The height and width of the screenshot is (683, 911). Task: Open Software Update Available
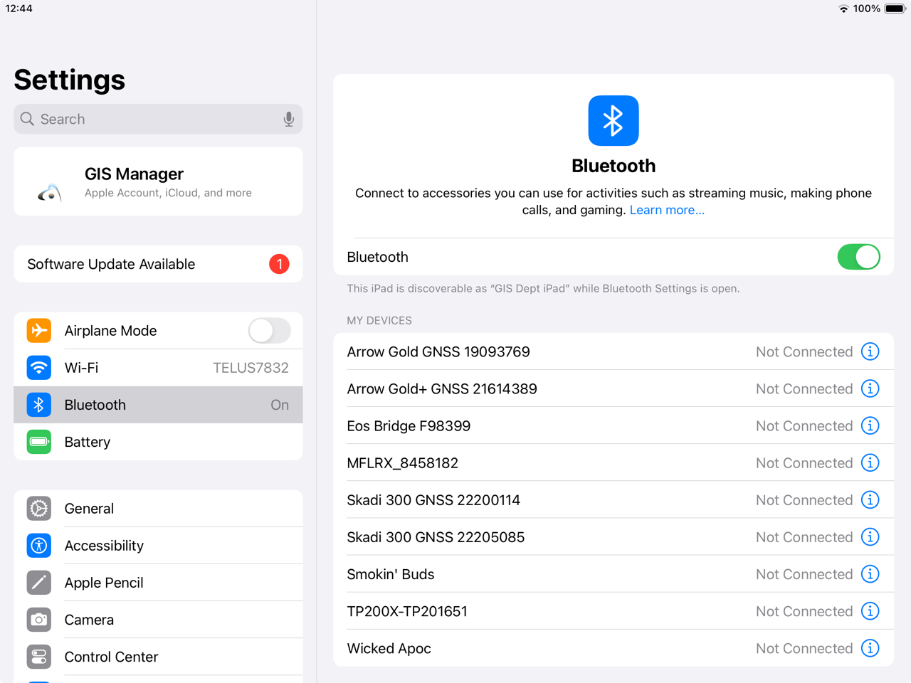158,264
